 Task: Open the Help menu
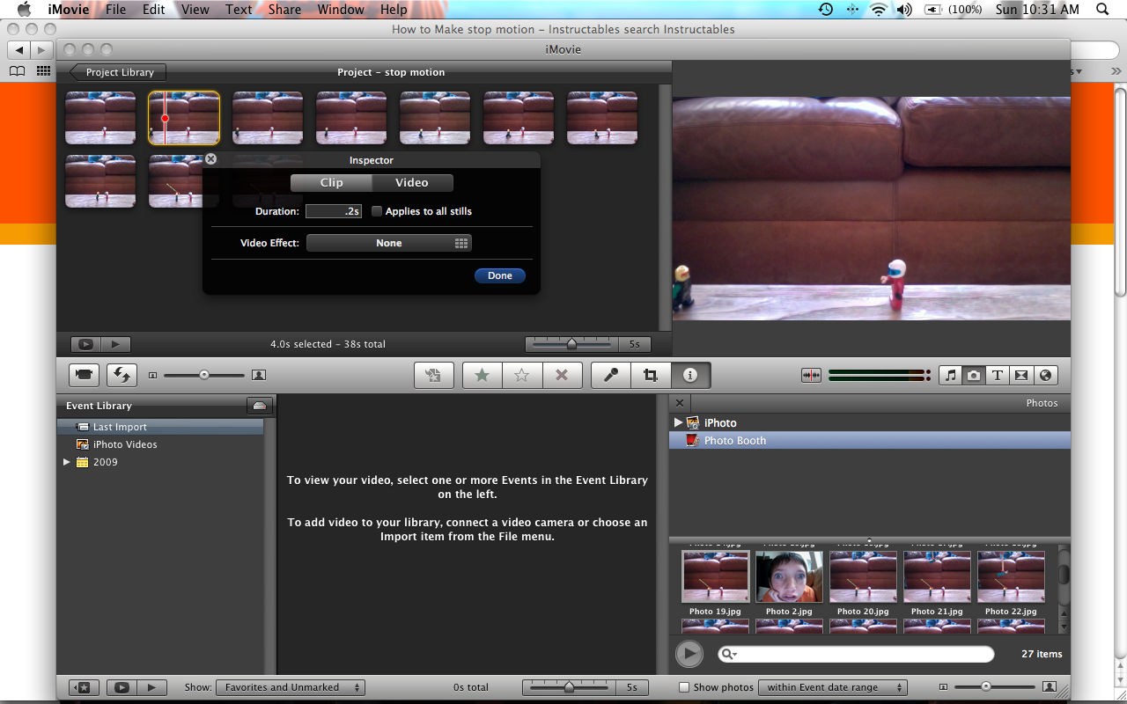(394, 10)
